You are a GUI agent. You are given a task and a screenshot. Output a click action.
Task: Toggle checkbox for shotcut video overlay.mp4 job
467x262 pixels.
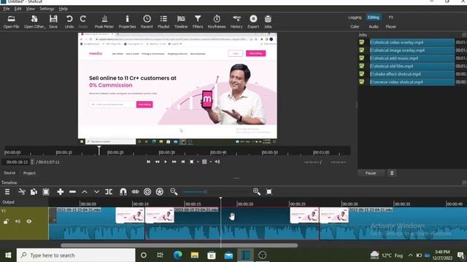coord(362,42)
